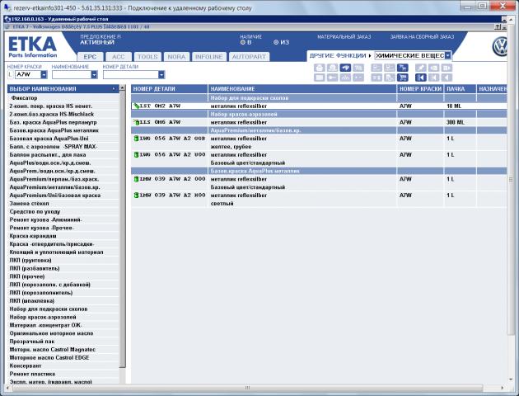Click the can icon beside LMW 039 A7W A2 000

136,179
